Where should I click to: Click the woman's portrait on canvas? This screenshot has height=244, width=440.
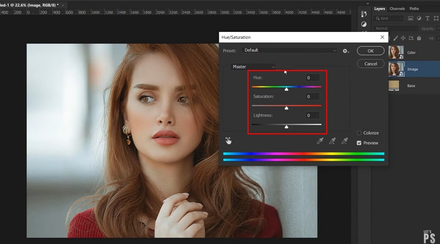click(x=172, y=140)
